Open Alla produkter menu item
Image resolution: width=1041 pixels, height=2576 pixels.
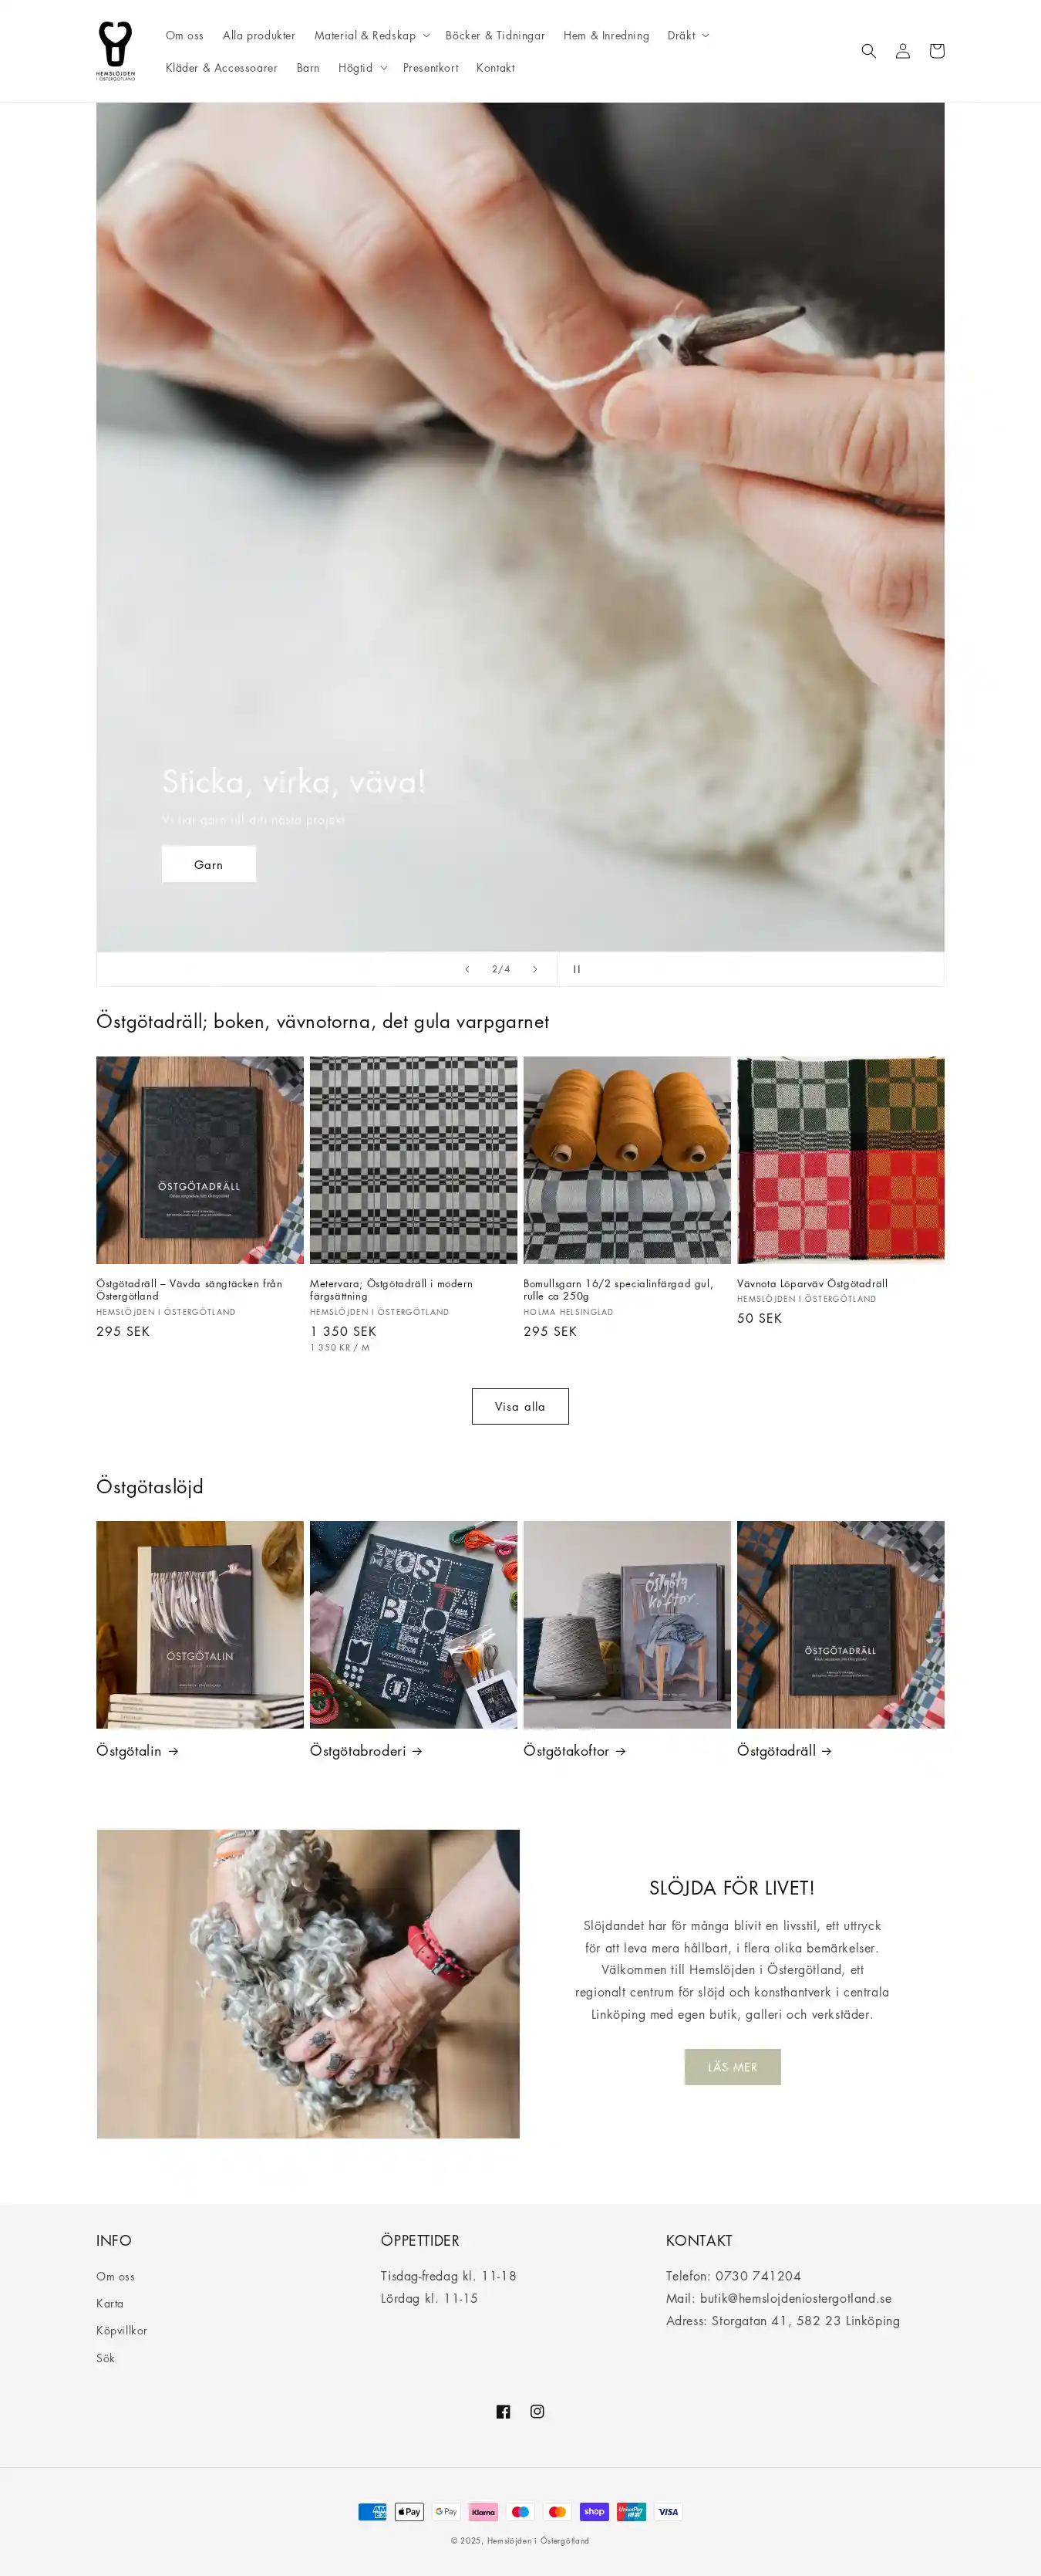point(259,35)
